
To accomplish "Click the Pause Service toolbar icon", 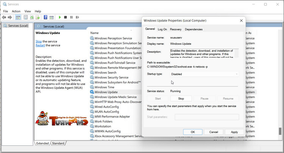I will pyautogui.click(x=71, y=17).
